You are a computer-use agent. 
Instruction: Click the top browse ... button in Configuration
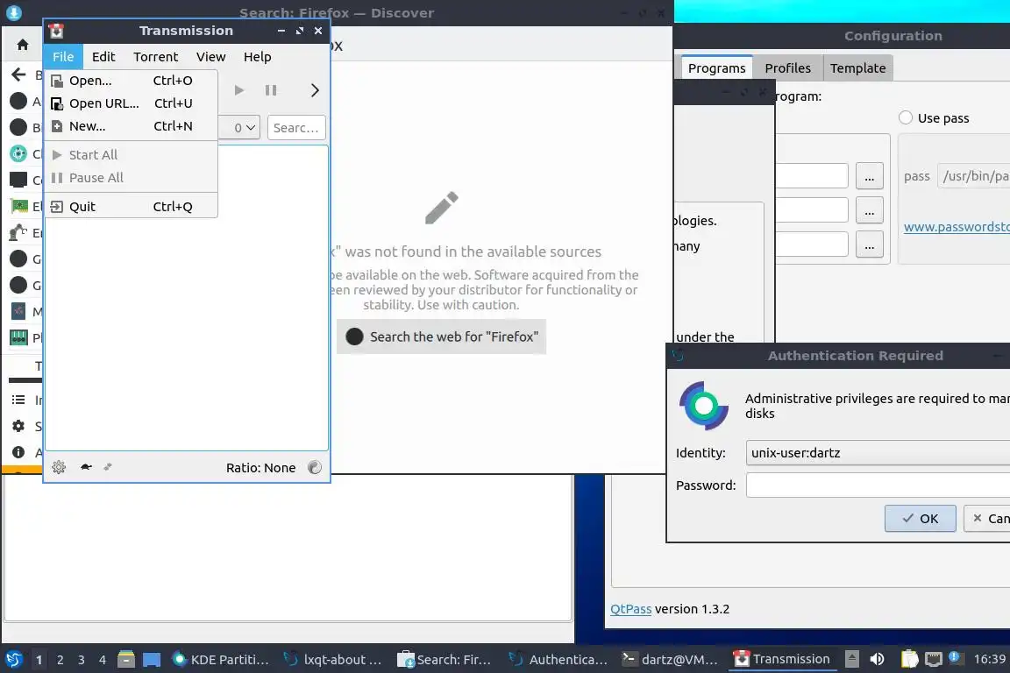click(869, 176)
